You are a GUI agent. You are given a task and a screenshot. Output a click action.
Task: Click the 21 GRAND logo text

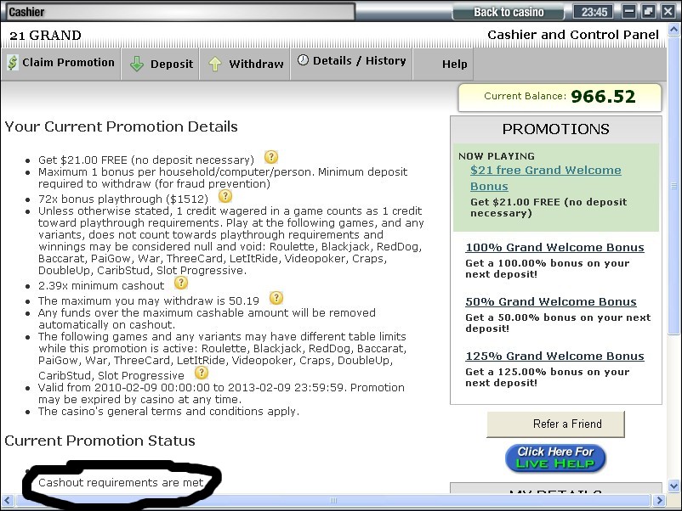pyautogui.click(x=45, y=35)
